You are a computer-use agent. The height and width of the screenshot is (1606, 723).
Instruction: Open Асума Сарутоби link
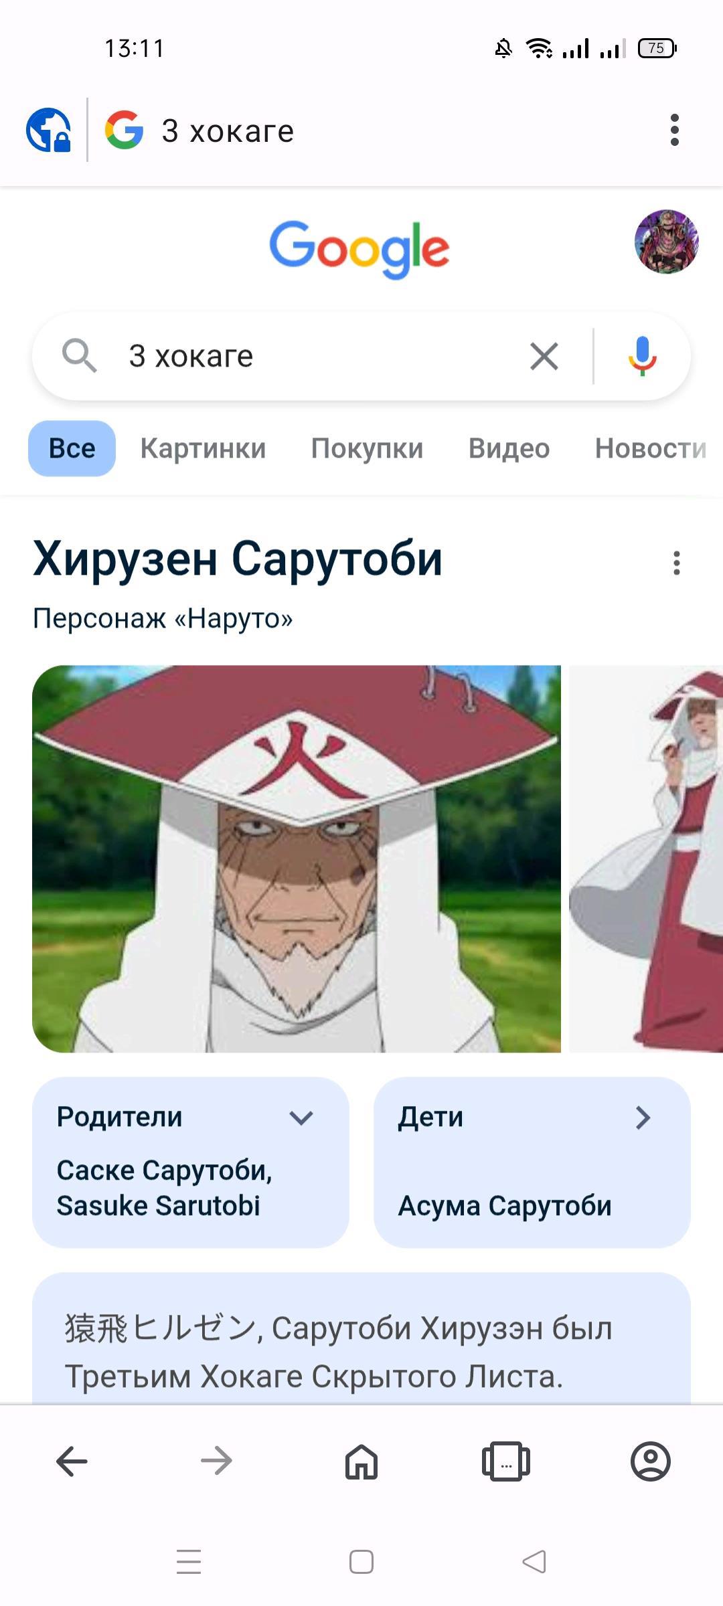click(505, 1206)
